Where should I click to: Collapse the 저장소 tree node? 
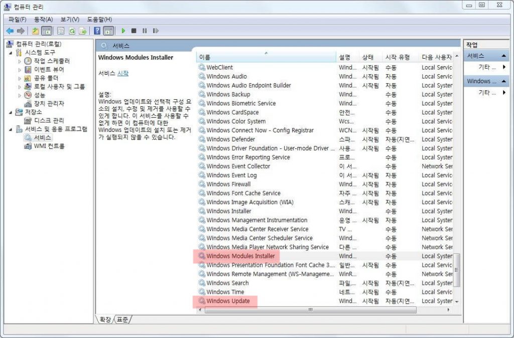tap(11, 112)
